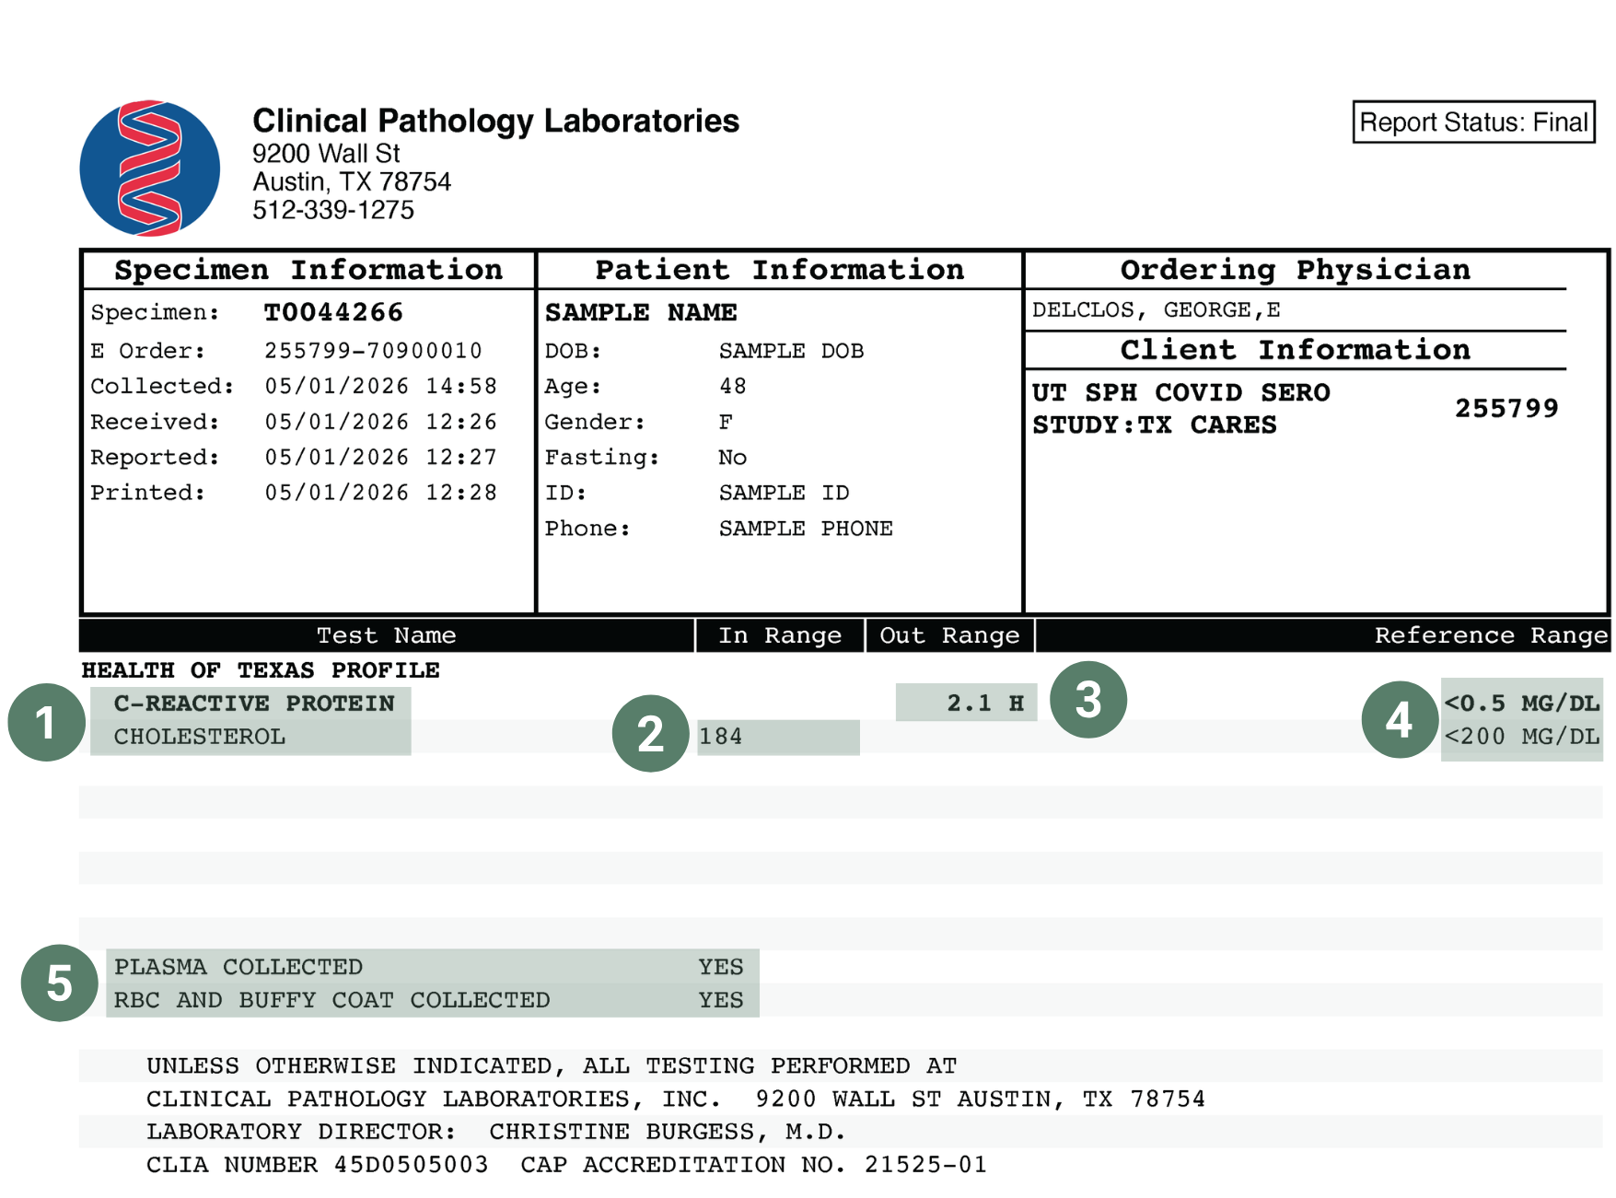Click the cholesterol in-range value 184
This screenshot has height=1198, width=1616.
coord(720,737)
